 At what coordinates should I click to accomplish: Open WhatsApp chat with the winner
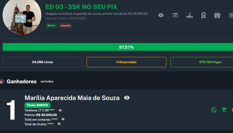point(214,110)
